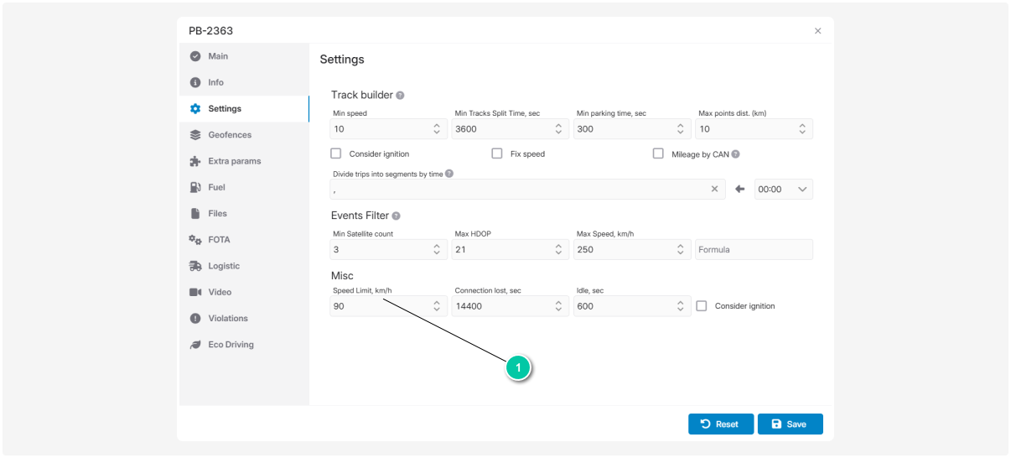Open the Violations tab

[x=228, y=319]
